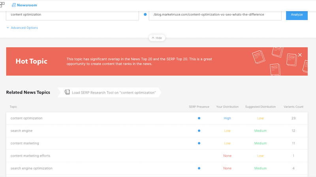
Task: Dismiss the Hot Topic banner
Action: 300,55
